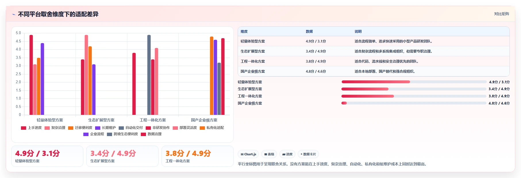
Task: Click the 轻量体验型方案 progress bar
Action: 414,82
